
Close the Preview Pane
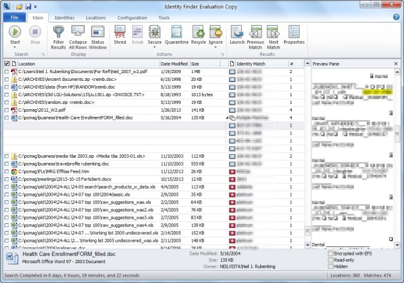tap(396, 64)
